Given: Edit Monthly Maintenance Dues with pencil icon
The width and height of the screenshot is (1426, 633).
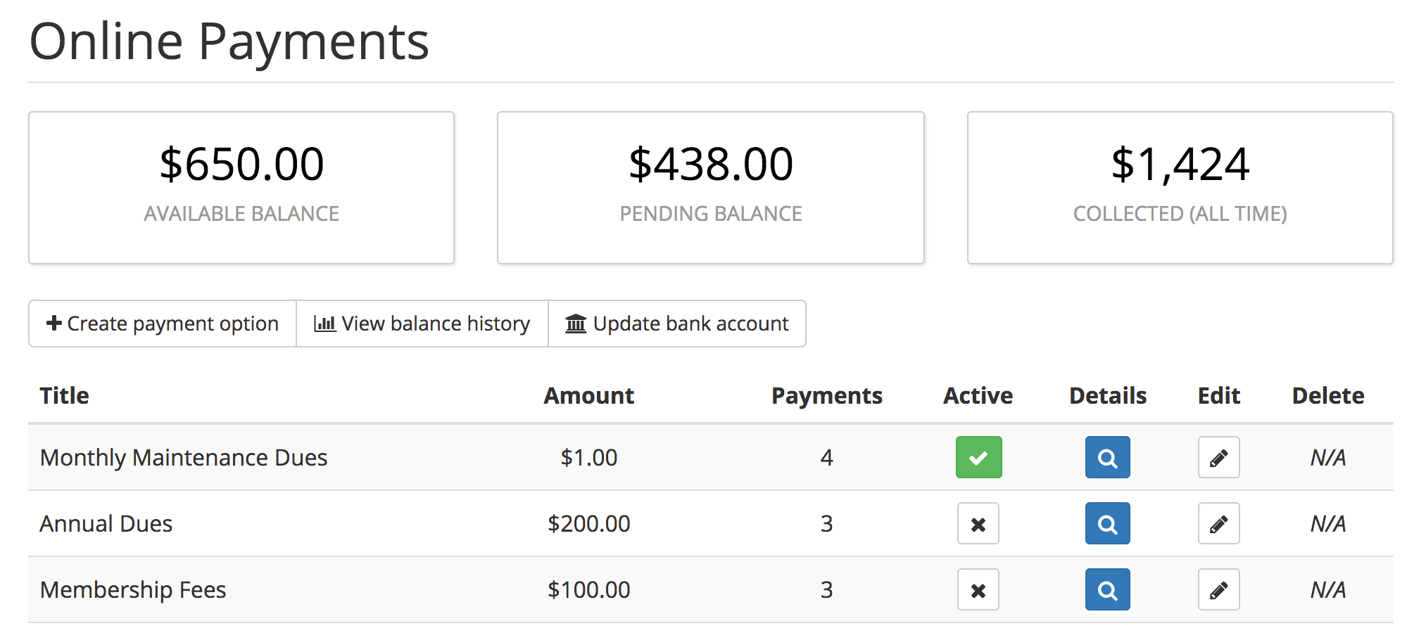Looking at the screenshot, I should coord(1218,457).
